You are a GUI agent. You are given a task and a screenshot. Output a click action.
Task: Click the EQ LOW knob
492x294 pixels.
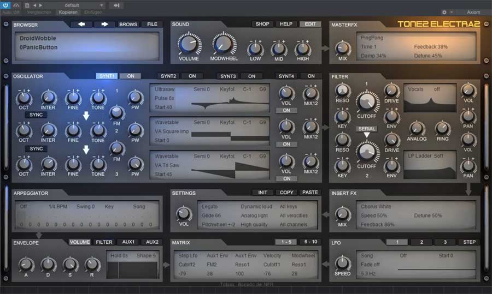tap(255, 49)
